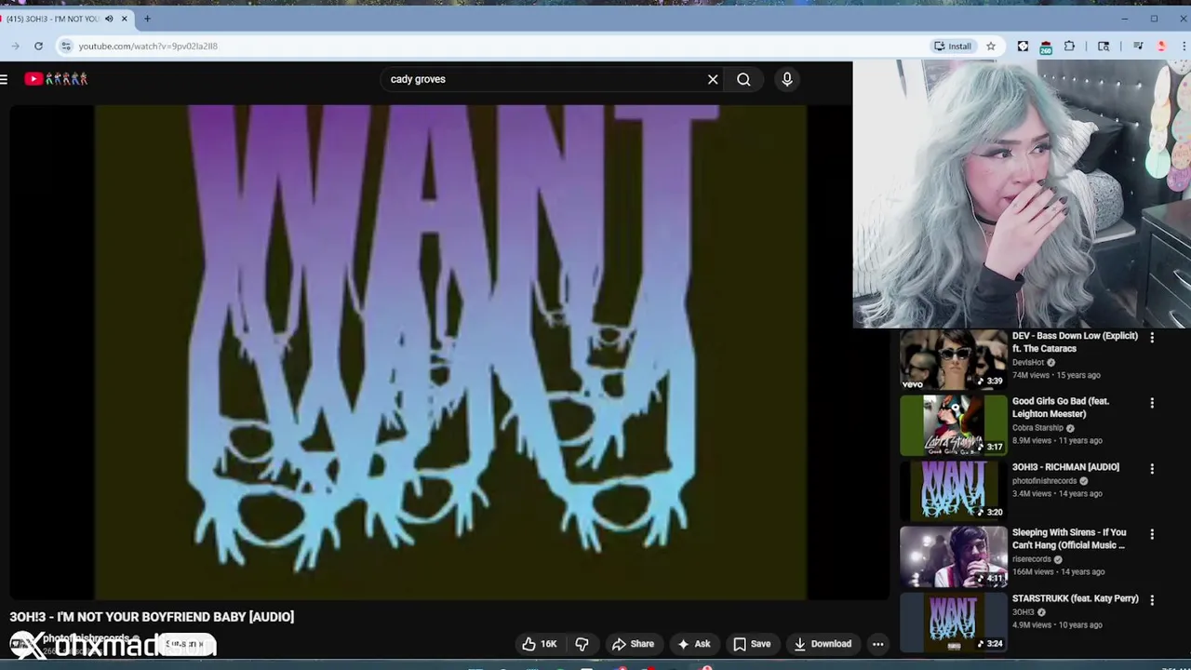This screenshot has height=670, width=1191.
Task: View site information icon in address bar
Action: tap(65, 46)
